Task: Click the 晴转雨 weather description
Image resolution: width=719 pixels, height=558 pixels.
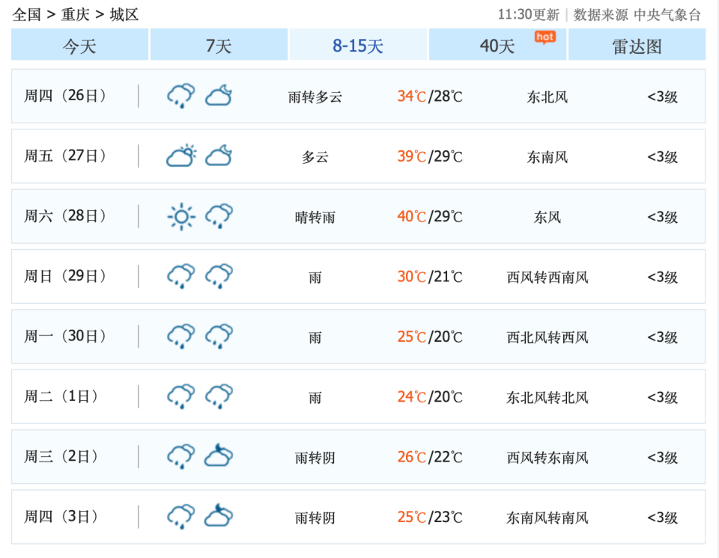Action: coord(315,217)
